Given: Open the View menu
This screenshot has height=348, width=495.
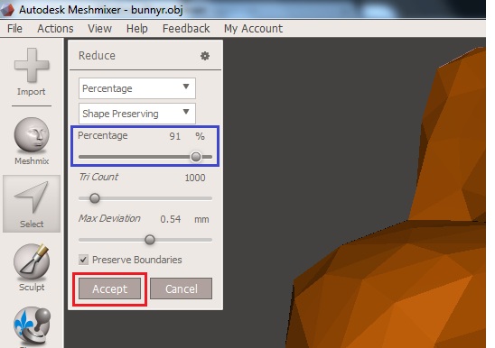Looking at the screenshot, I should coord(99,29).
